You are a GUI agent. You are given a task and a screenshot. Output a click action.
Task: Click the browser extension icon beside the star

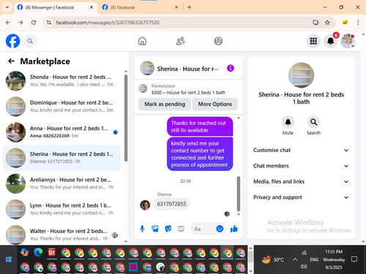(x=345, y=23)
